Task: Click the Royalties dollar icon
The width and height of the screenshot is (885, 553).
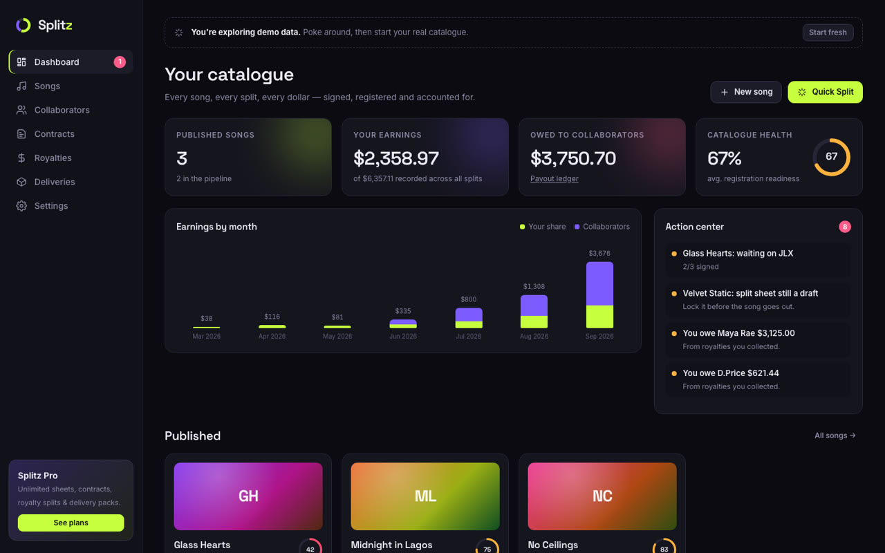Action: pyautogui.click(x=21, y=158)
